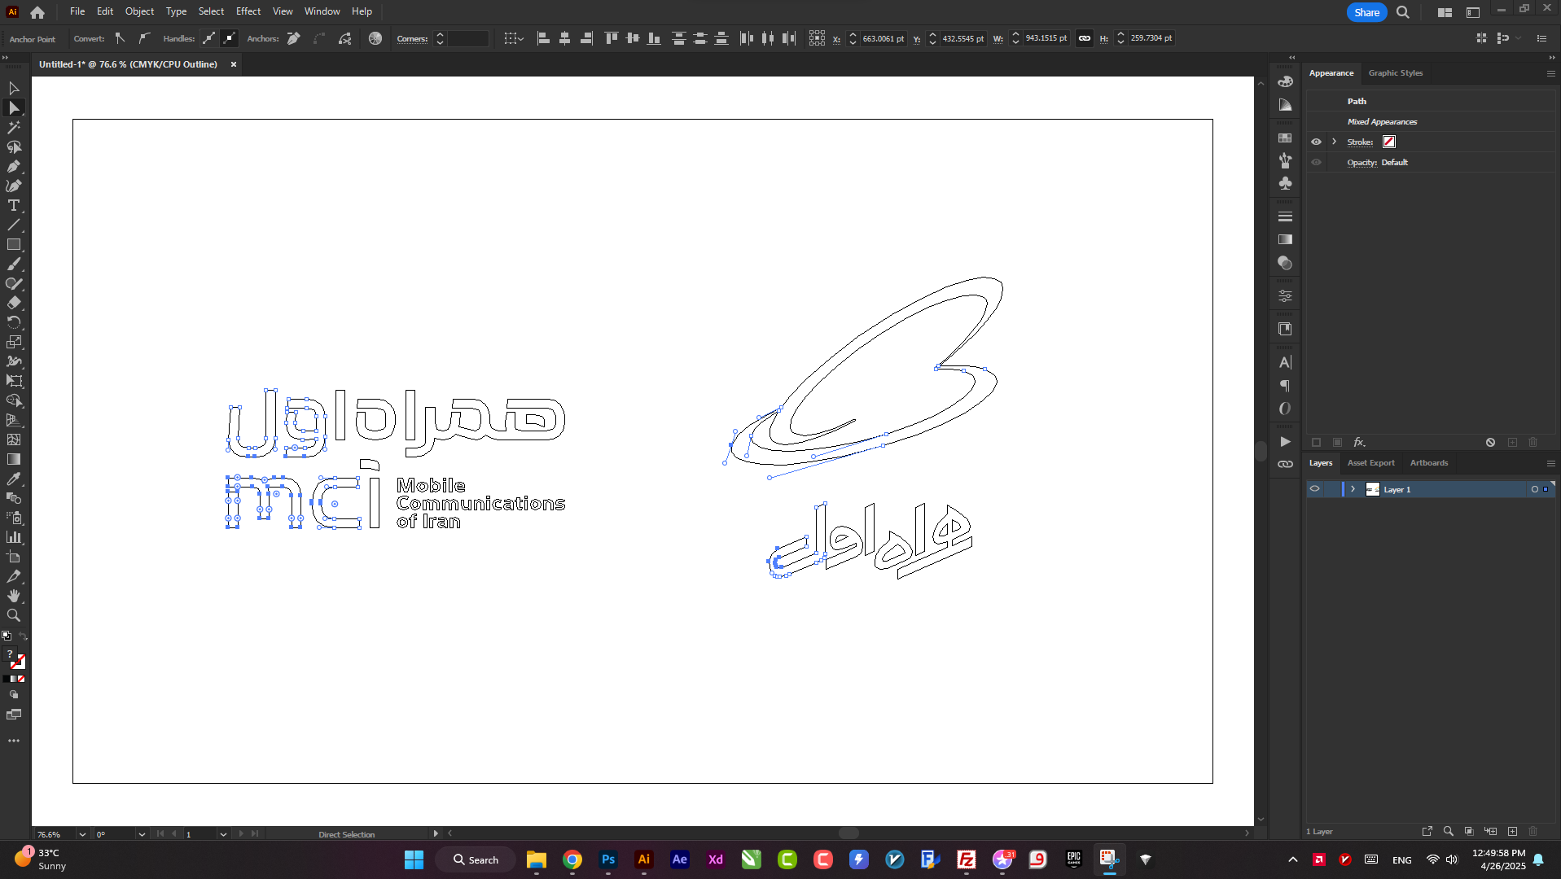The width and height of the screenshot is (1561, 879).
Task: Click the Share button
Action: tap(1366, 12)
